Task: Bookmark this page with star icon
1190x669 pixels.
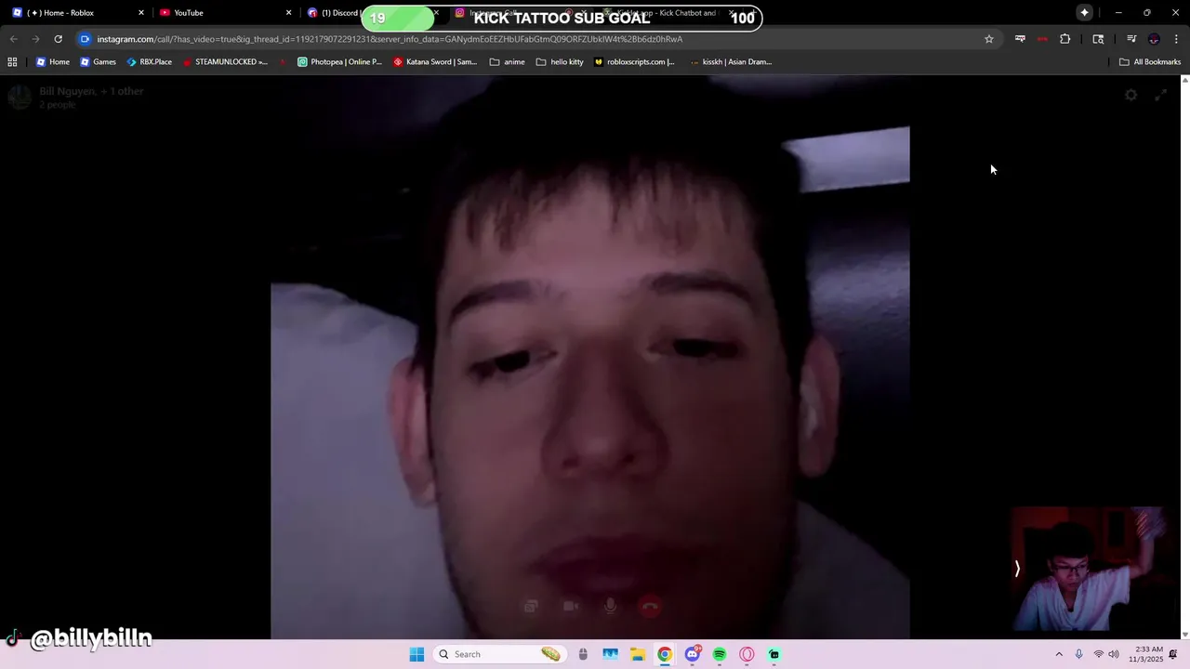Action: pos(989,39)
